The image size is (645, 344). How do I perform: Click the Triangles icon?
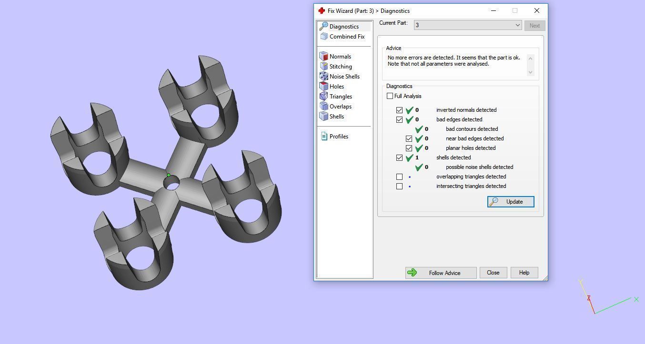pyautogui.click(x=323, y=96)
